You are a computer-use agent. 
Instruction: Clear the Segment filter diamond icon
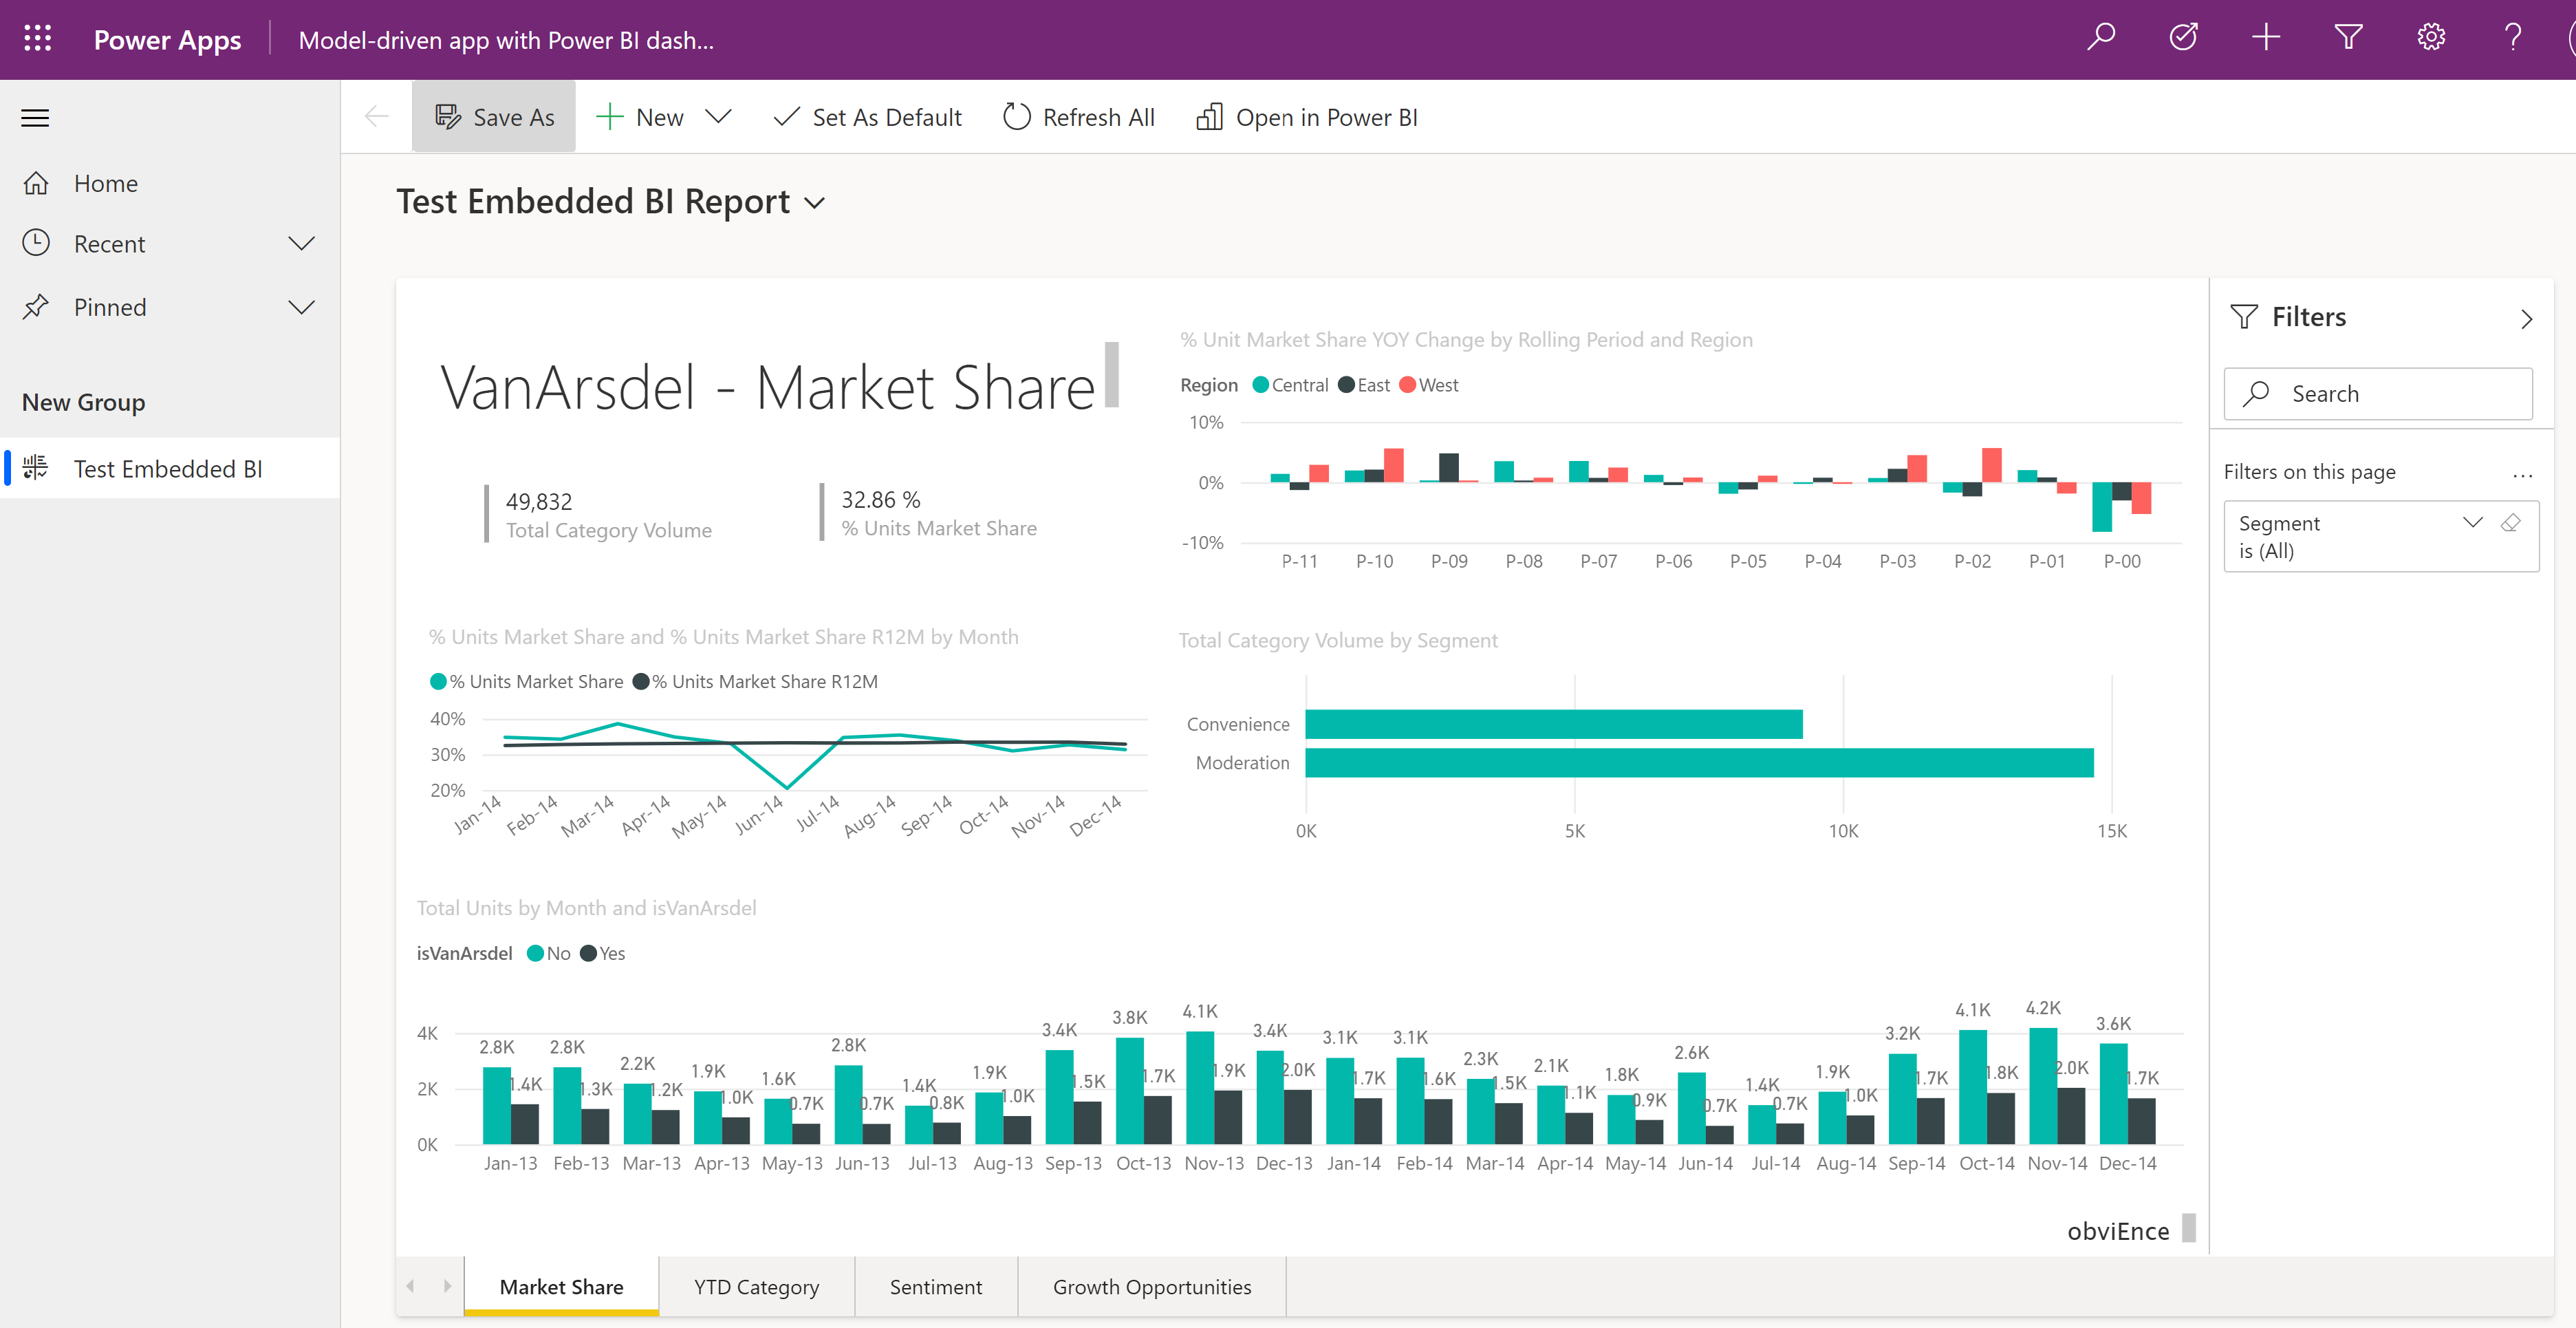[2510, 522]
